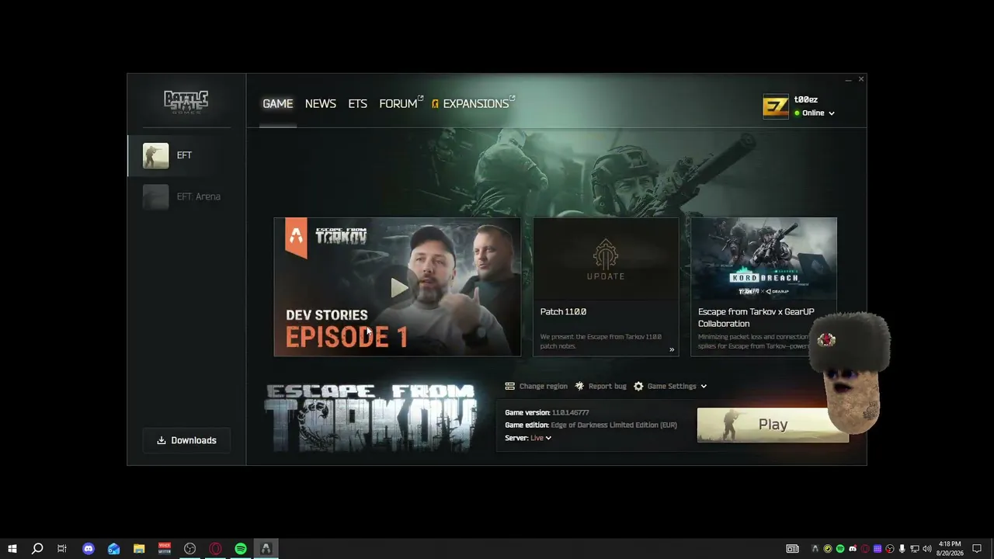Open Opera GX from the taskbar

pyautogui.click(x=215, y=549)
